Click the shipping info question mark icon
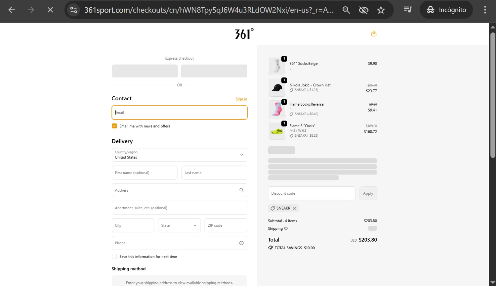 point(286,228)
